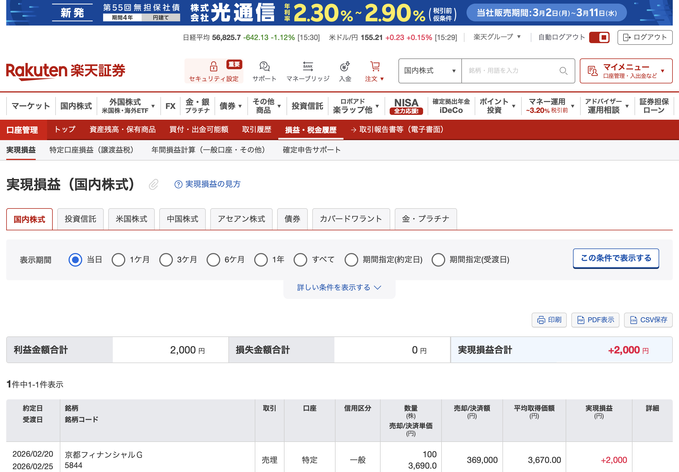The width and height of the screenshot is (679, 472).
Task: Open 実現損益の見方 help link
Action: pyautogui.click(x=207, y=184)
